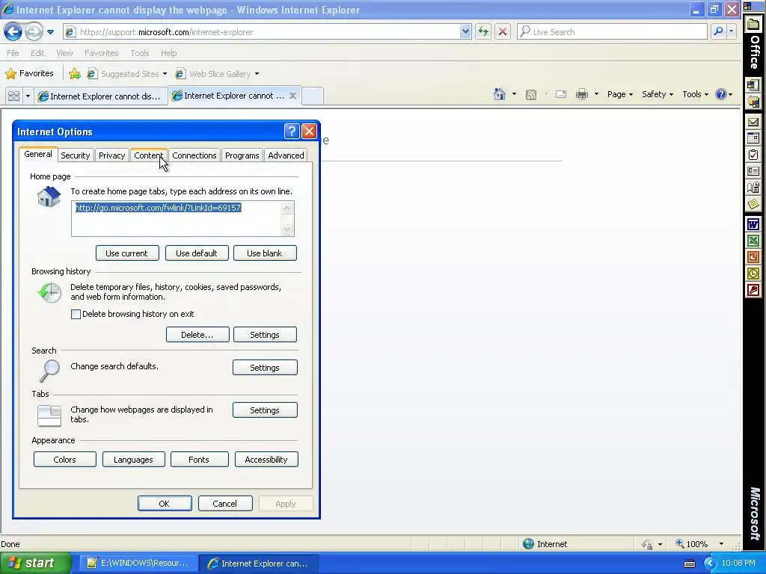
Task: Click the Quick Tabs grid icon
Action: pos(13,96)
